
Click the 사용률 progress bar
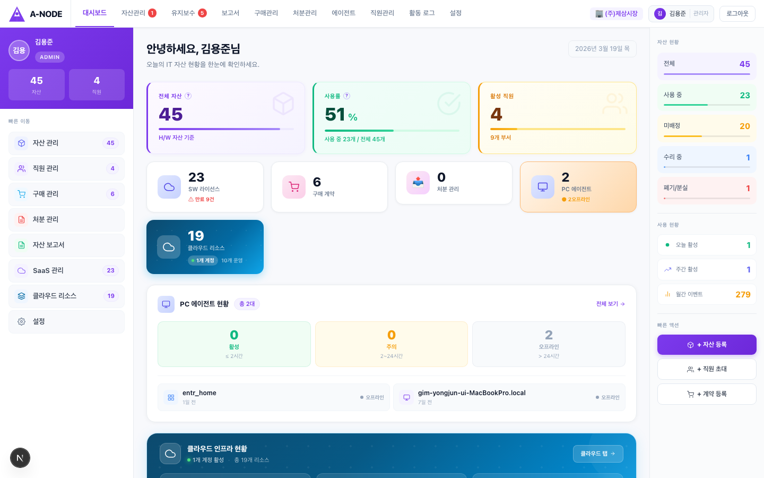pos(392,129)
